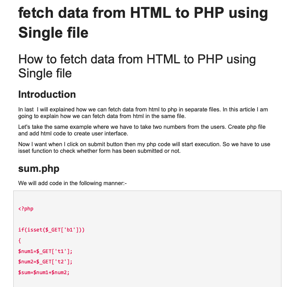Click the paragraph starting 'In last I will explained'
The image size is (286, 287).
[x=143, y=113]
